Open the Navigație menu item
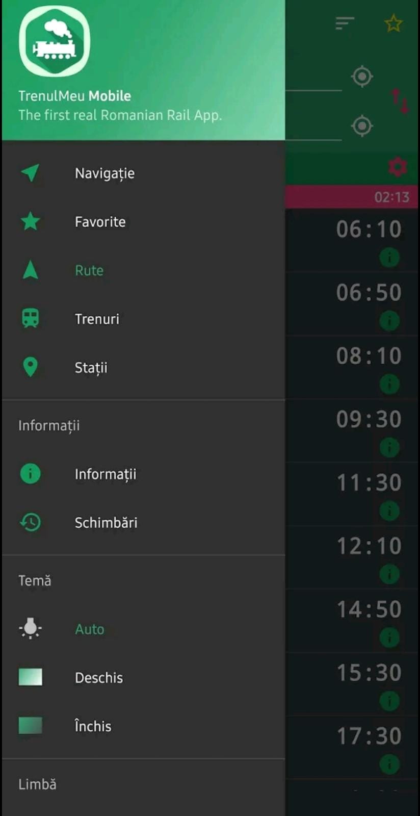Viewport: 420px width, 816px height. (104, 173)
